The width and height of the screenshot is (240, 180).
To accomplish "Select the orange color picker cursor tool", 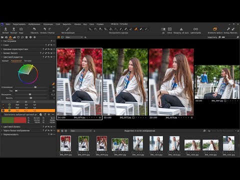I will [x=136, y=29].
